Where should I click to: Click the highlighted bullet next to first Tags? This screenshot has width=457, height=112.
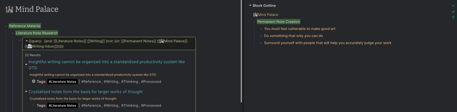coord(33,81)
